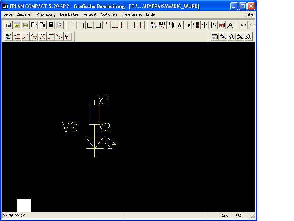Select the edit pencil with boxes tool
The image size is (294, 221).
click(x=8, y=36)
